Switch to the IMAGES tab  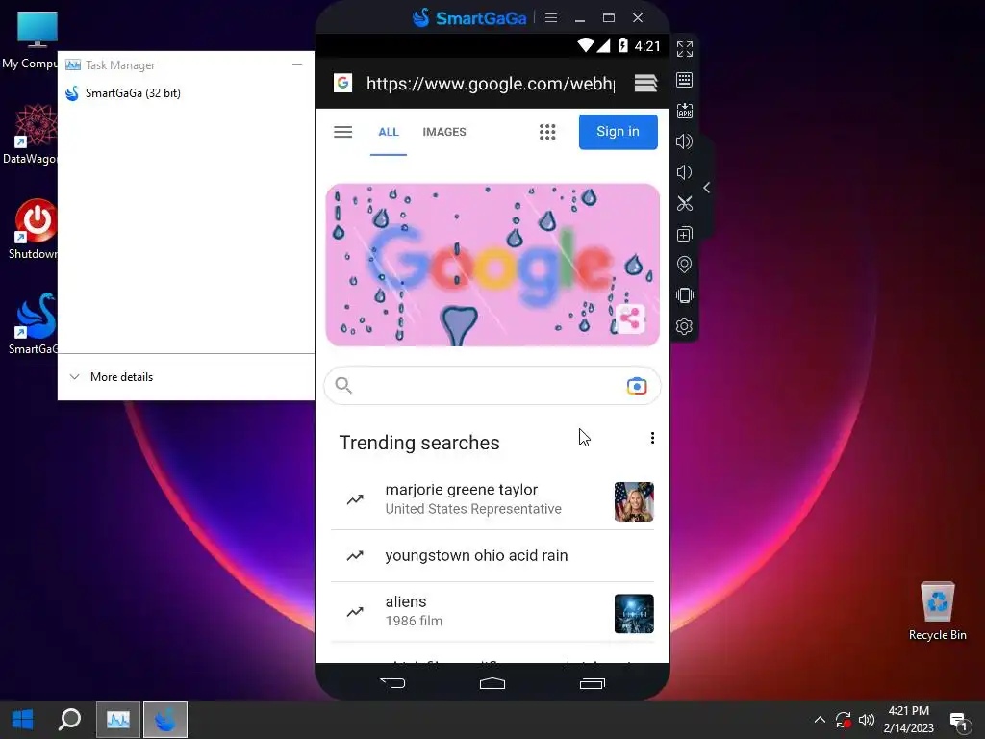click(444, 132)
